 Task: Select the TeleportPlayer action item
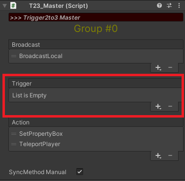[96, 144]
